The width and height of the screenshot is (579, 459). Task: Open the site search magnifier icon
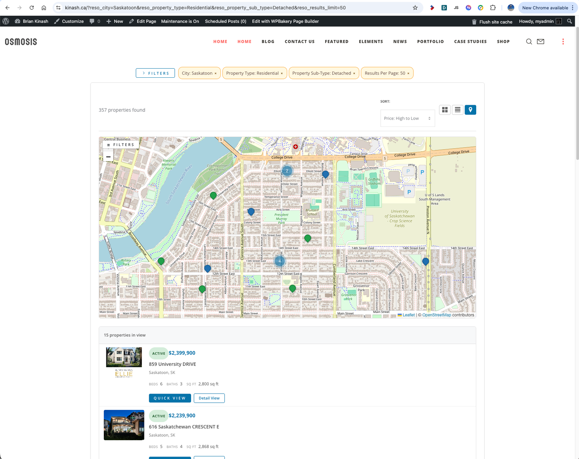(x=529, y=42)
